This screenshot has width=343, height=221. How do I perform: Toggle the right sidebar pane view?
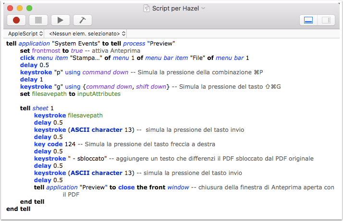[x=326, y=20]
